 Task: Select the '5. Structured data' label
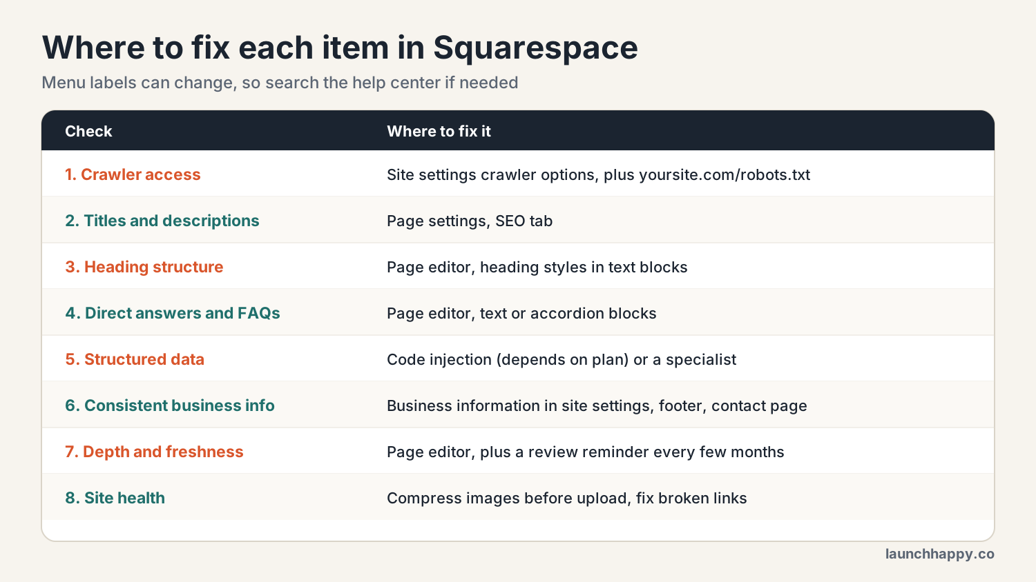coord(135,359)
